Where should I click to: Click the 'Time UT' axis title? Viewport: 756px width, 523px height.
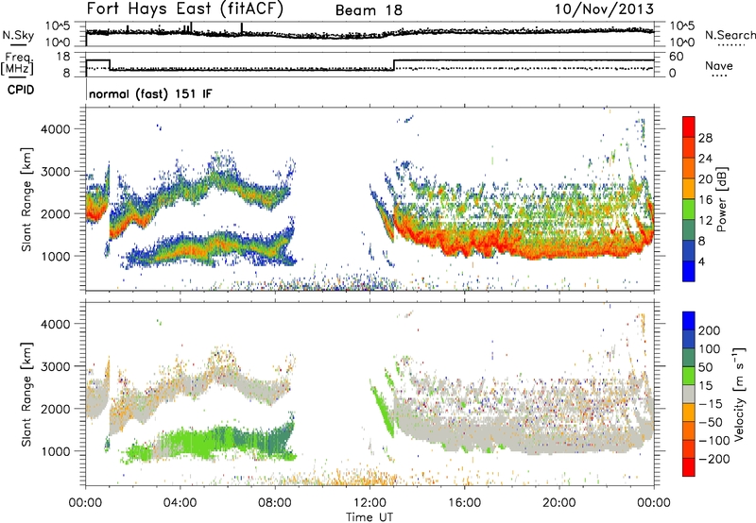tap(369, 517)
